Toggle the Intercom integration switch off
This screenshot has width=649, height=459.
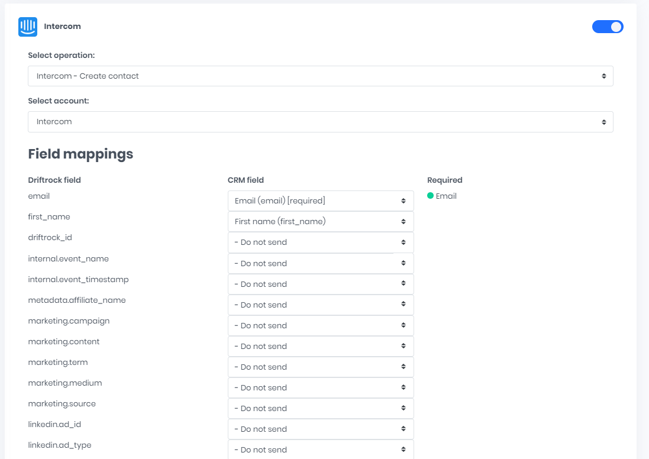608,27
